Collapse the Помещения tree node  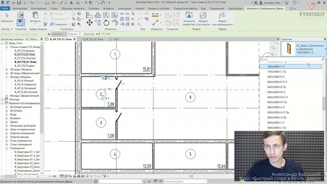7,148
